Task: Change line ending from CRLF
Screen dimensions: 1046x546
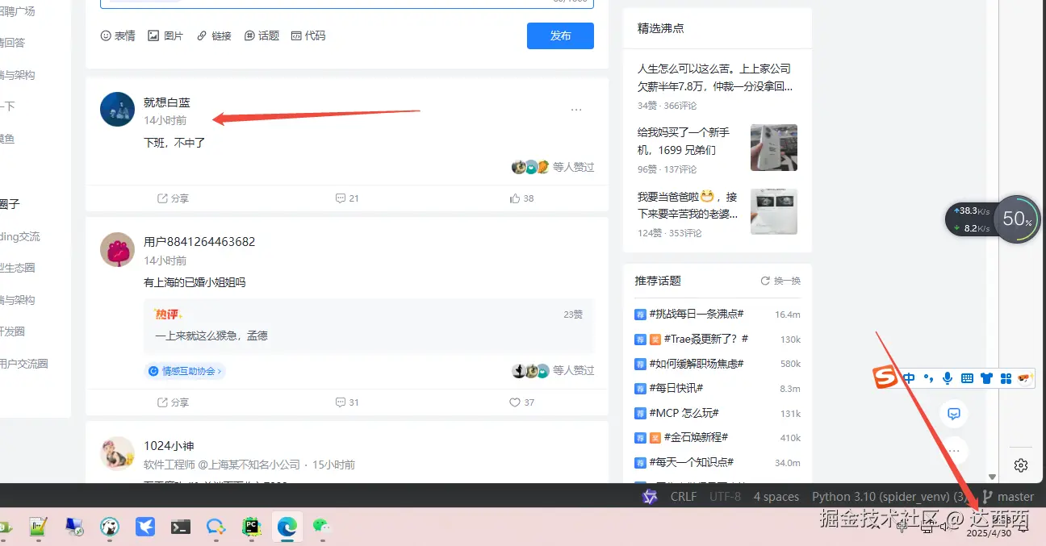Action: 684,496
